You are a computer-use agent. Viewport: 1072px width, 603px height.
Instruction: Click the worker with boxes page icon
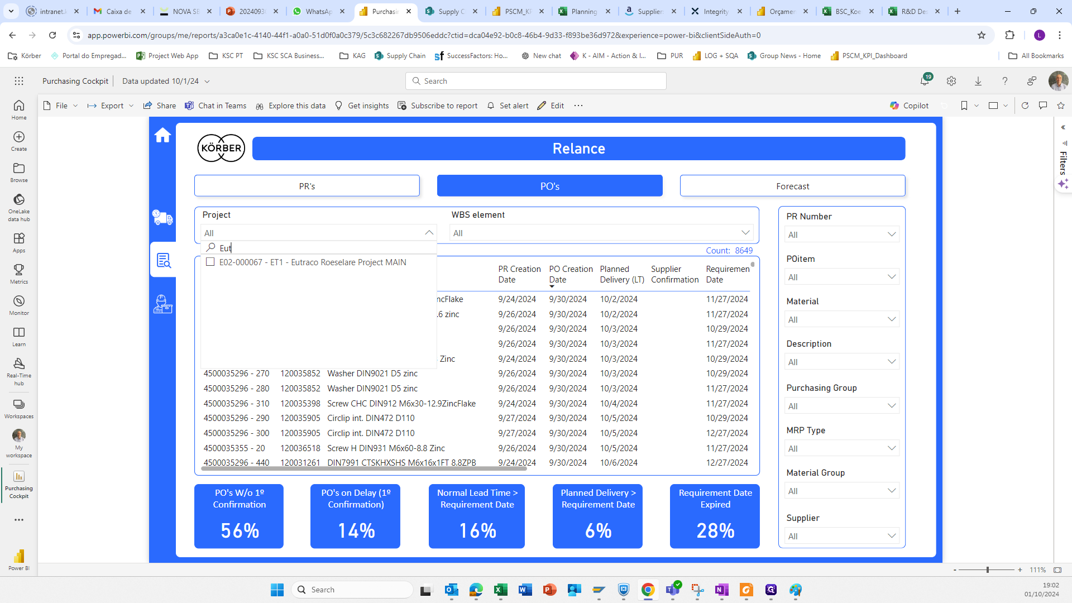pyautogui.click(x=162, y=304)
